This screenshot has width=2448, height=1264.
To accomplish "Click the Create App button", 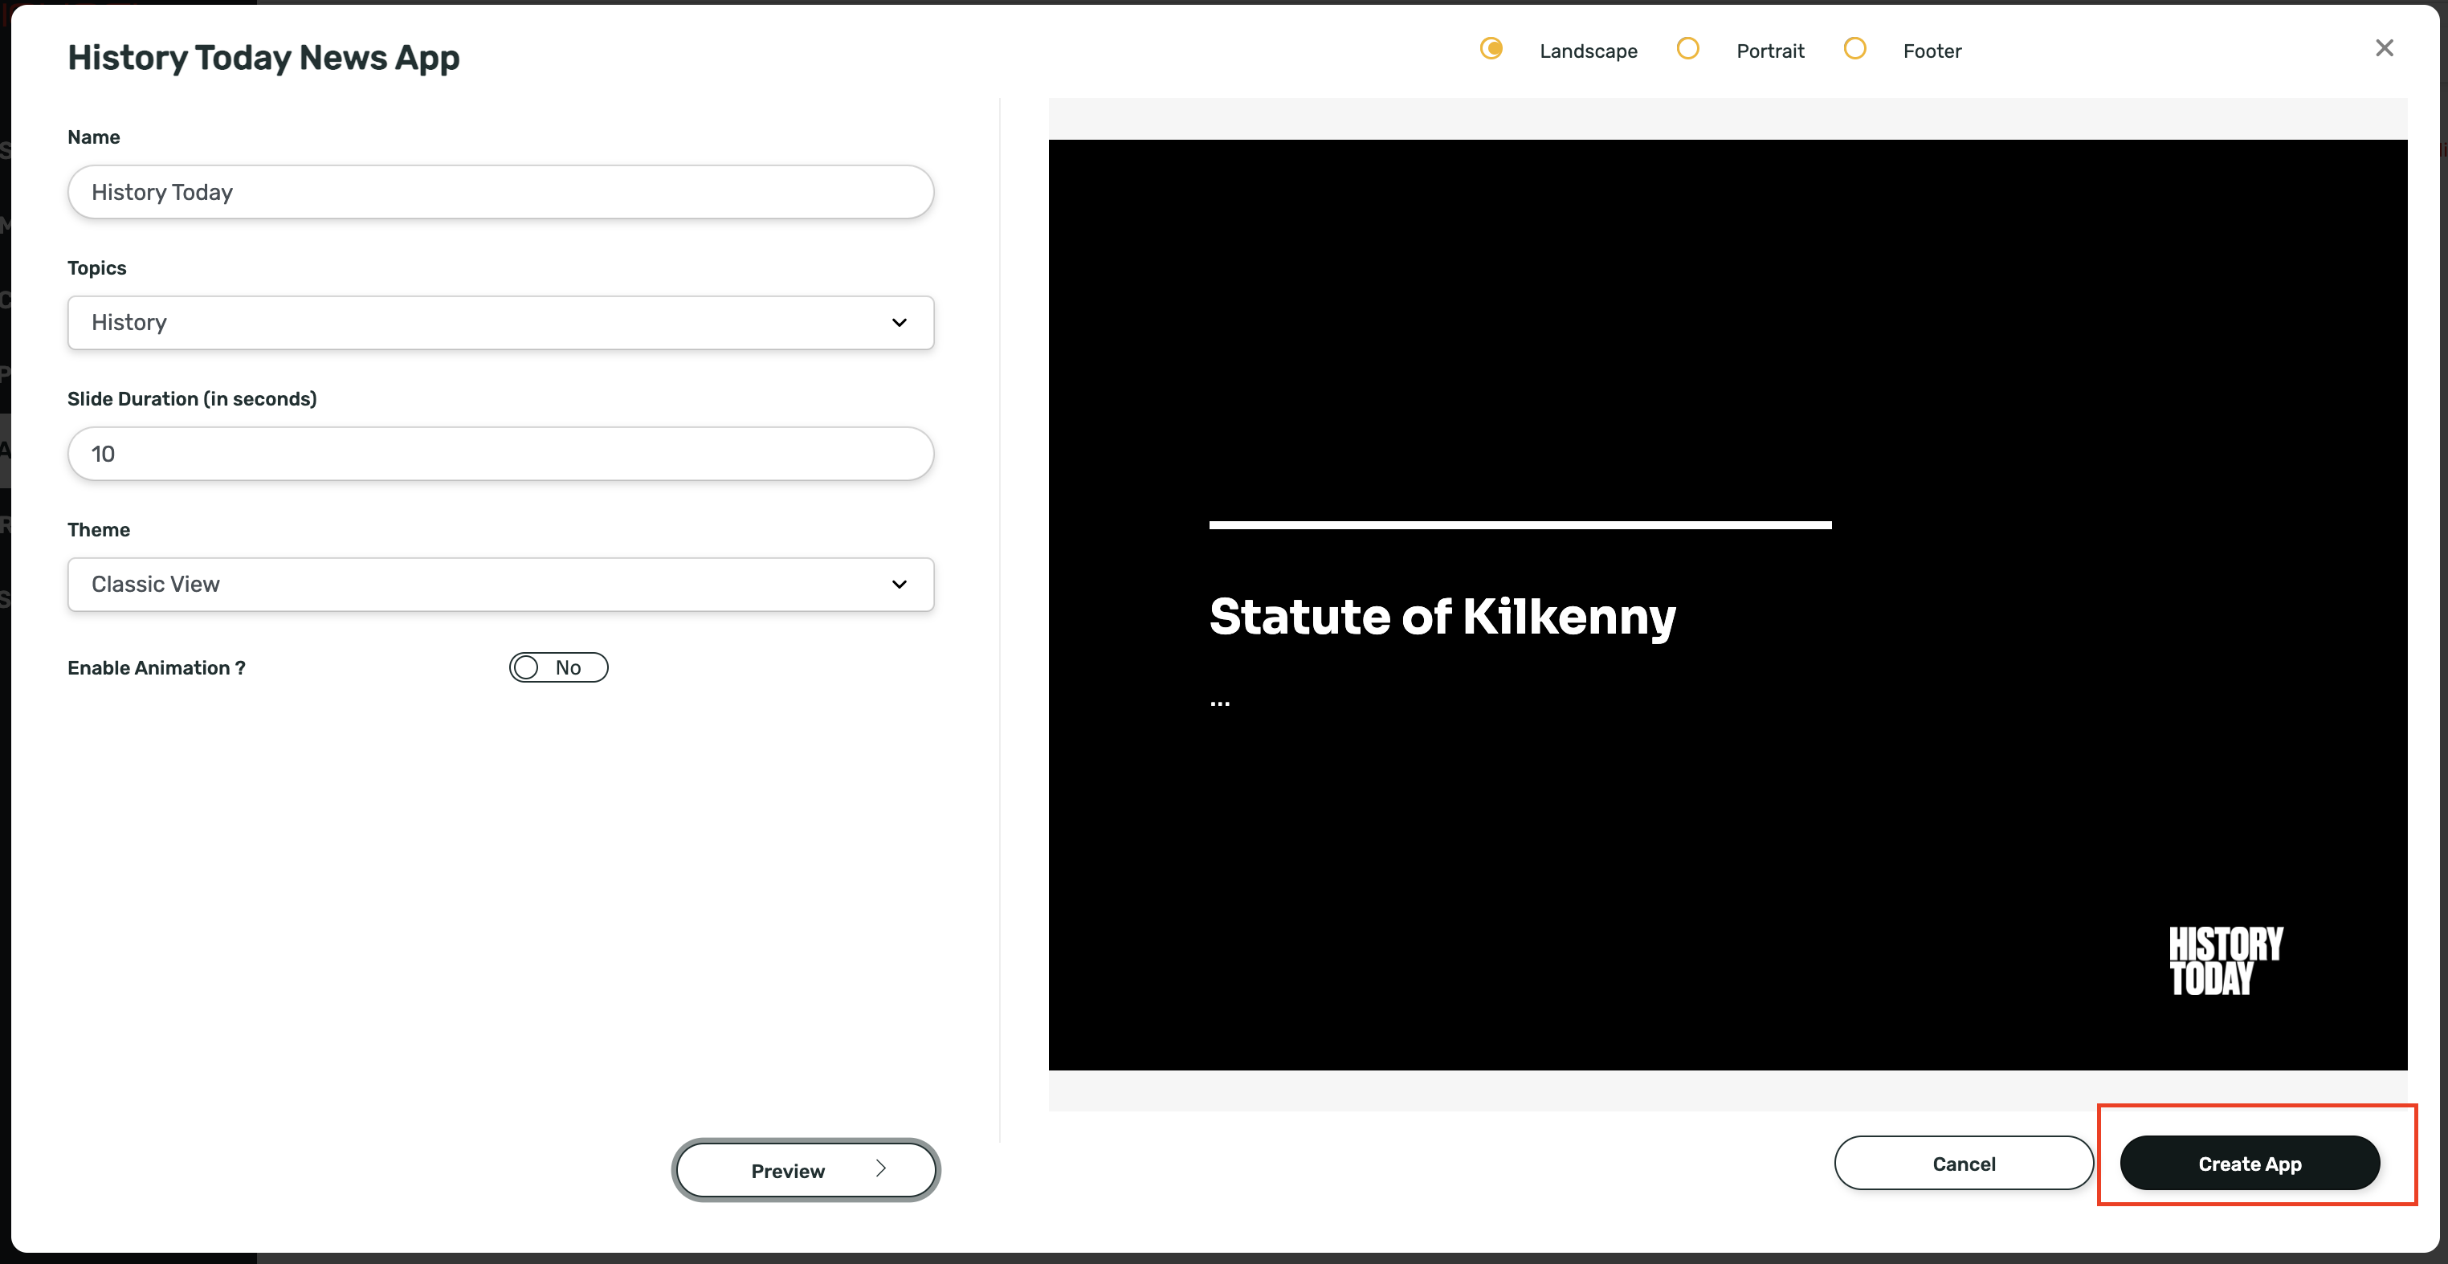I will click(x=2250, y=1164).
